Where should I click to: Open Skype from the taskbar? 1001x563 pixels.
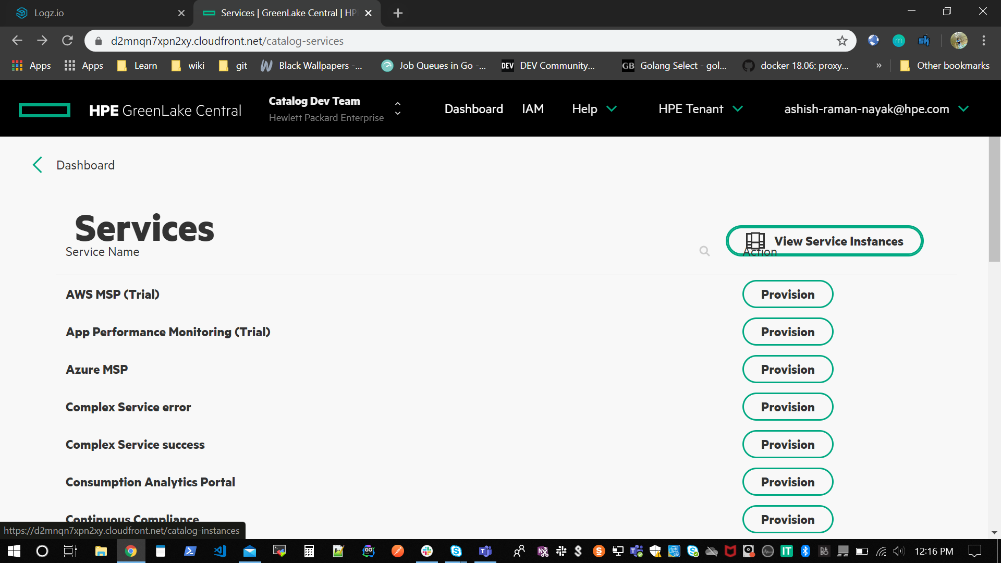(456, 551)
